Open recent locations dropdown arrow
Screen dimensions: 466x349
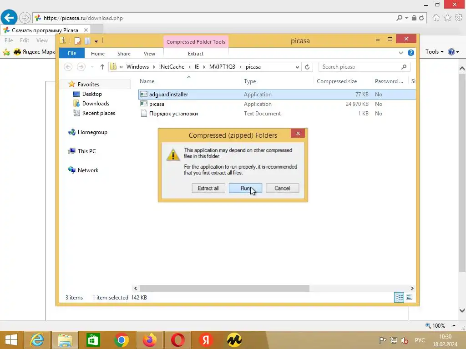(92, 67)
